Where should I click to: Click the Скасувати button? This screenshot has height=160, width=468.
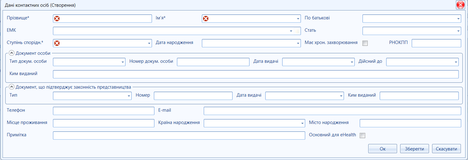coord(446,149)
